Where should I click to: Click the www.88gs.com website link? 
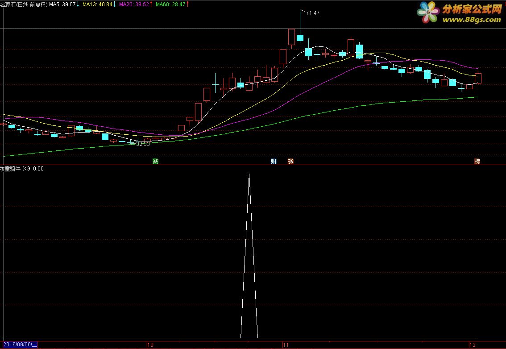[x=472, y=20]
